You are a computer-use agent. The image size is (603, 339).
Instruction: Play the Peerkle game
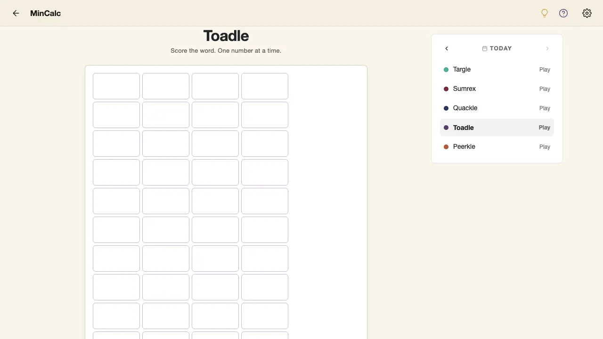tap(545, 147)
